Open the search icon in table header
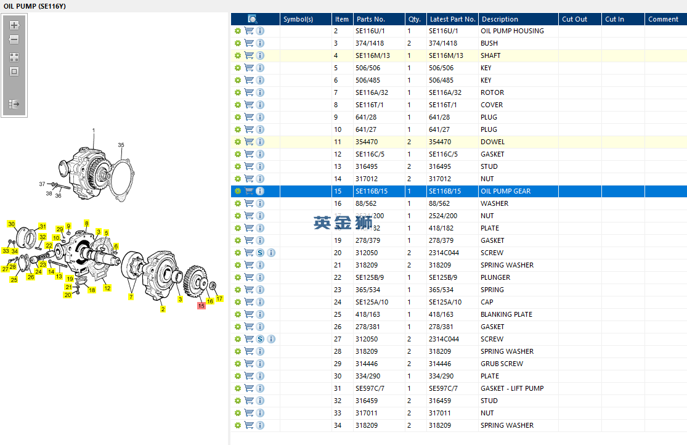This screenshot has width=687, height=445. point(253,19)
